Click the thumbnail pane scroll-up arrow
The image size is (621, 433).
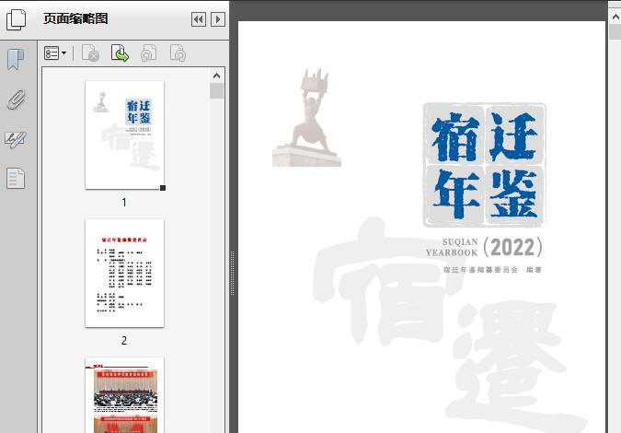click(216, 76)
